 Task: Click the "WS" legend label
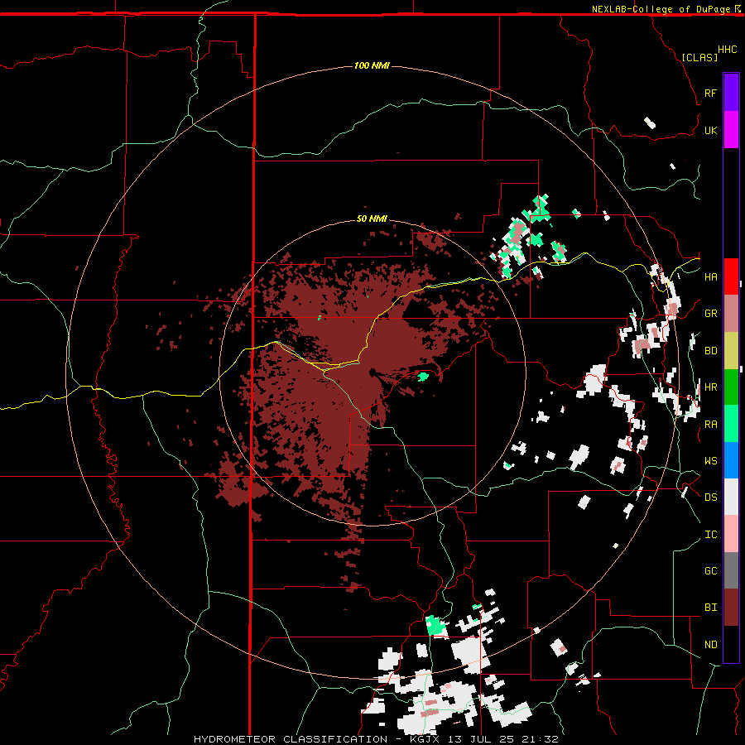click(x=710, y=460)
